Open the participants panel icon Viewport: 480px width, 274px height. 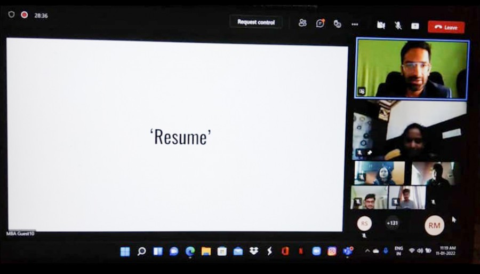click(x=302, y=24)
